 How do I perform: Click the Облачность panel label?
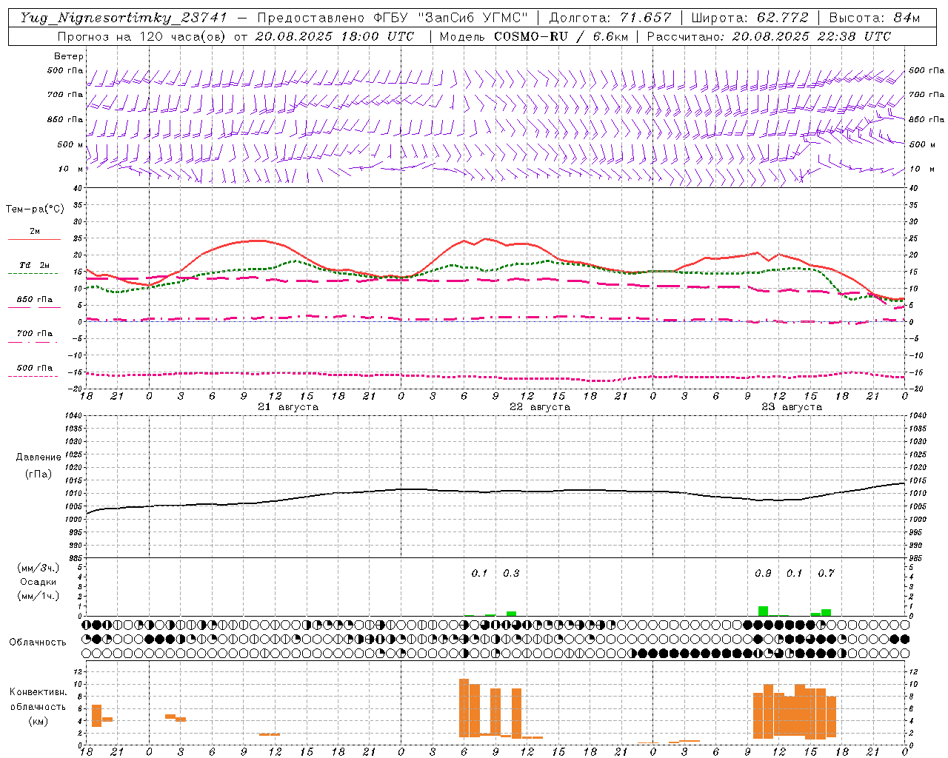click(38, 642)
